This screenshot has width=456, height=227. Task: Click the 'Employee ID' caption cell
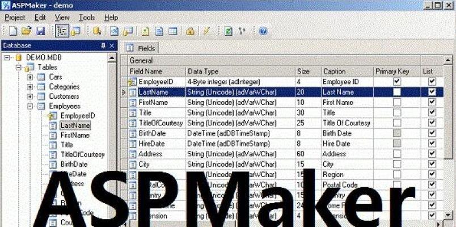(x=347, y=82)
